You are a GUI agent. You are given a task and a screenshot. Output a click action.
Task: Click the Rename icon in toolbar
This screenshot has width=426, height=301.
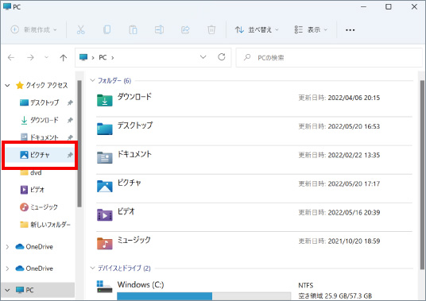pyautogui.click(x=159, y=29)
